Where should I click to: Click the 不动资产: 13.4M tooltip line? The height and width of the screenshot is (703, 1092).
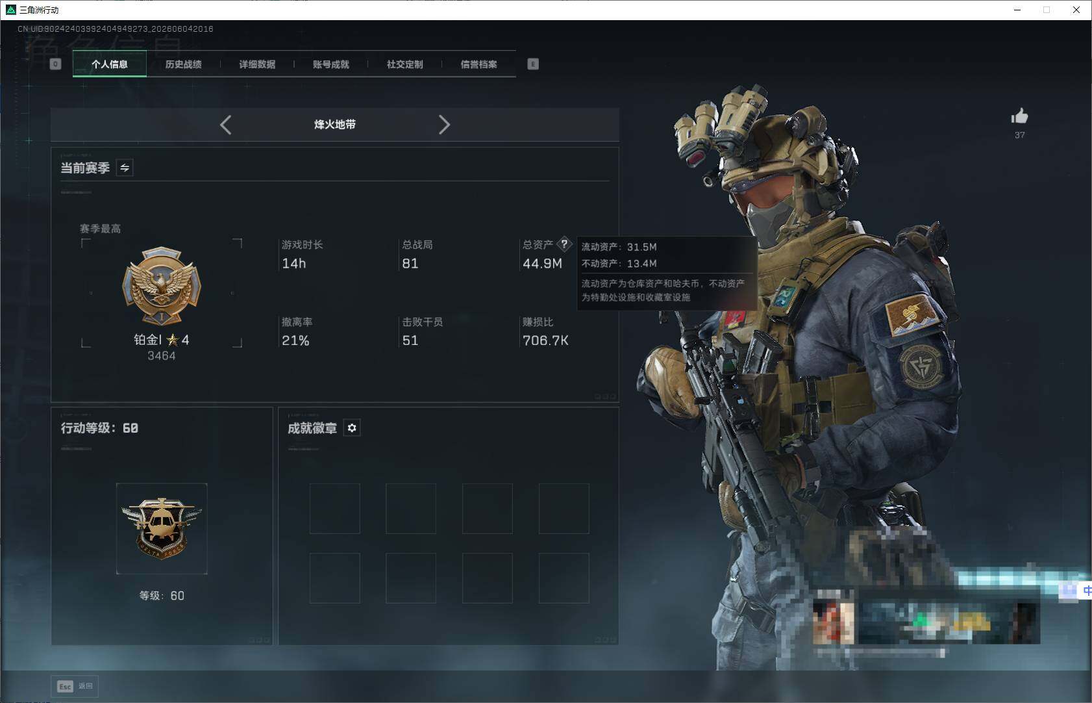point(619,263)
